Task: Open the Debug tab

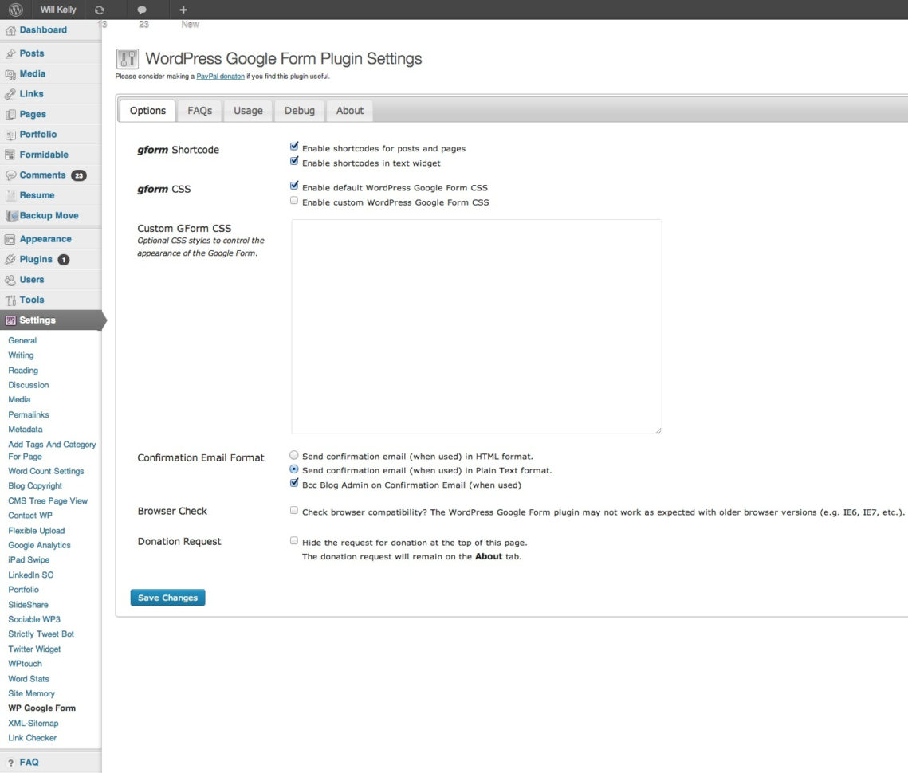Action: click(299, 111)
